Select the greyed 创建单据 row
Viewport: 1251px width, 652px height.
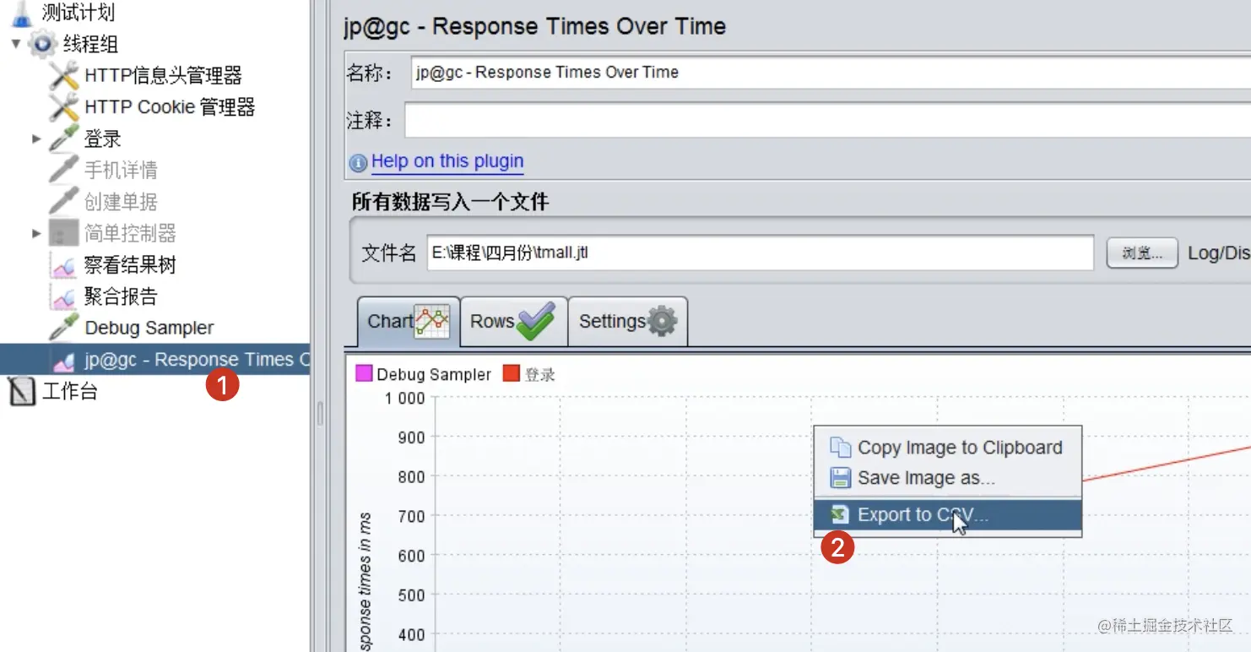click(121, 202)
